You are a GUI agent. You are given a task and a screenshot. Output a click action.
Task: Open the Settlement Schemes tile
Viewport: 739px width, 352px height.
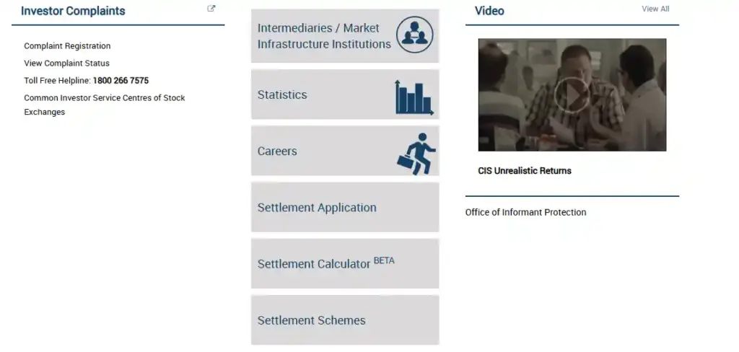point(311,320)
